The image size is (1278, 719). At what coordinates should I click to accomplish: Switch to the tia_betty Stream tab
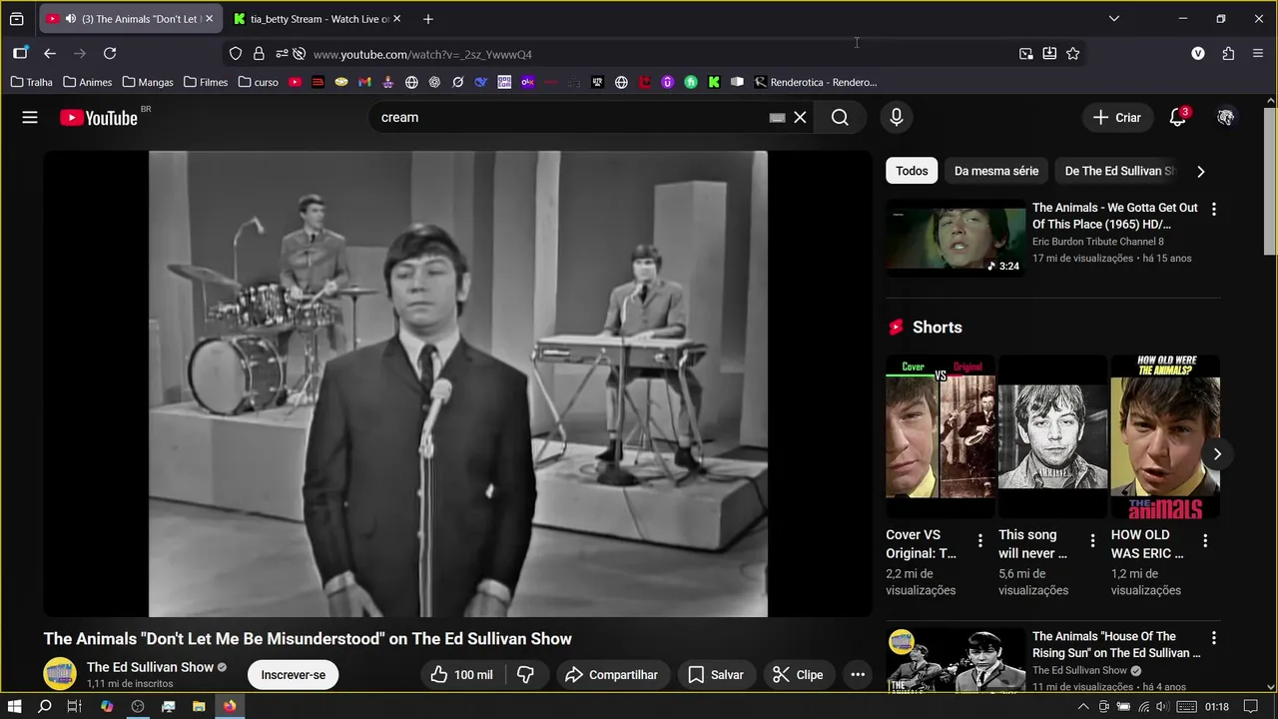click(x=318, y=19)
